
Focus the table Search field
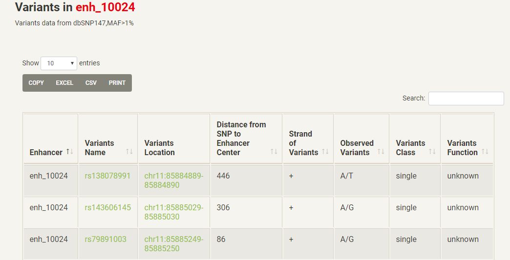coord(466,98)
